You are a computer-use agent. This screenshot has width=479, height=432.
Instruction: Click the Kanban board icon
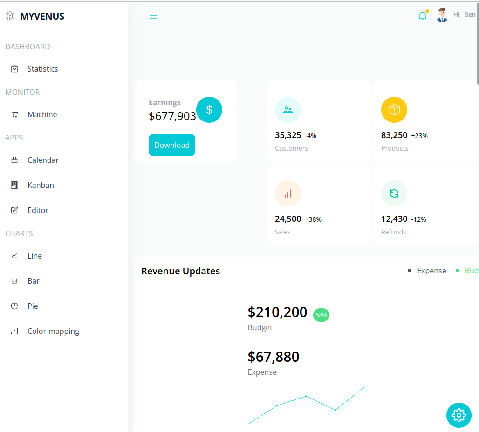pyautogui.click(x=14, y=185)
